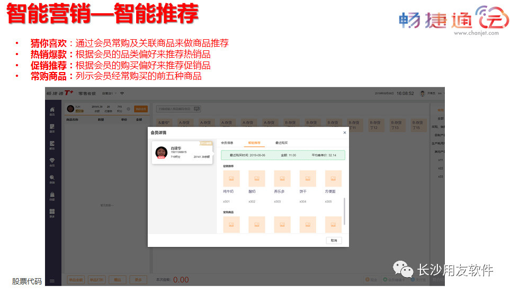Click the 16:08:52 clock display
Screen dimensions: 510x293
click(x=405, y=93)
